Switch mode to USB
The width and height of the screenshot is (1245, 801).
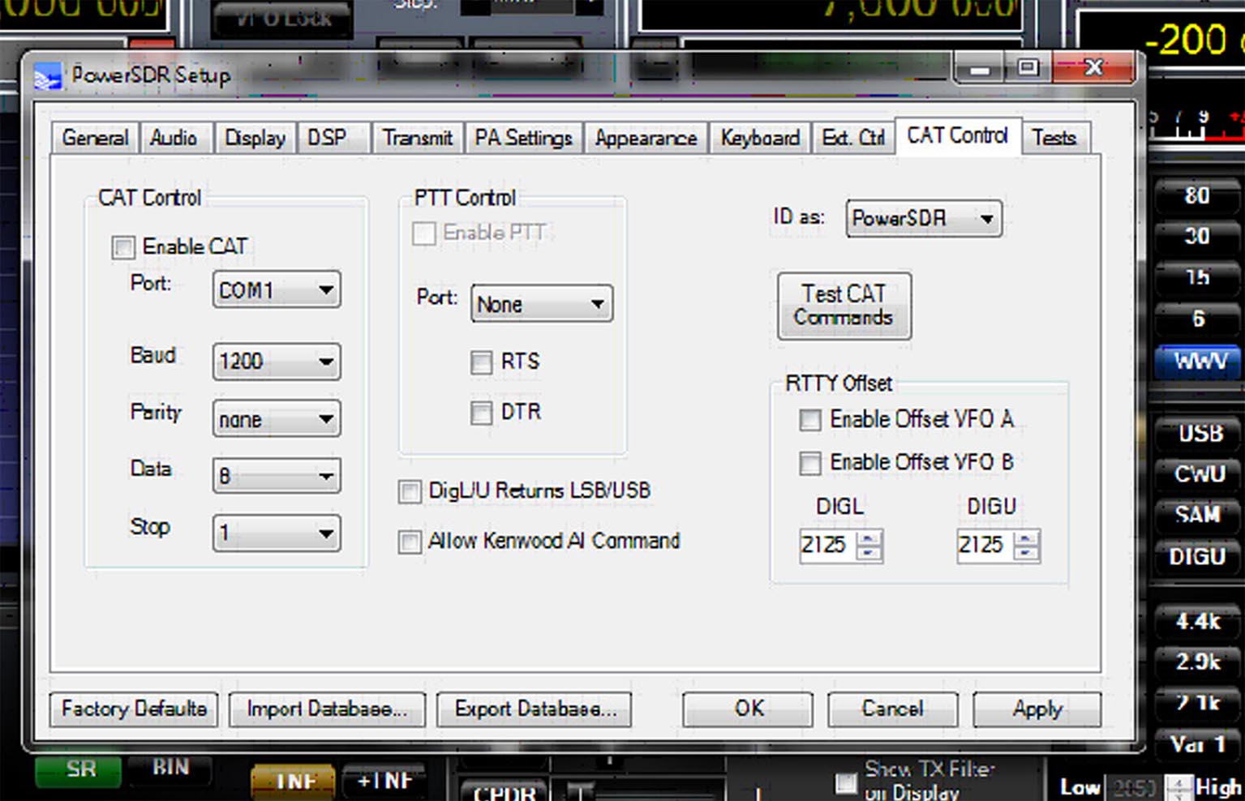(x=1199, y=434)
